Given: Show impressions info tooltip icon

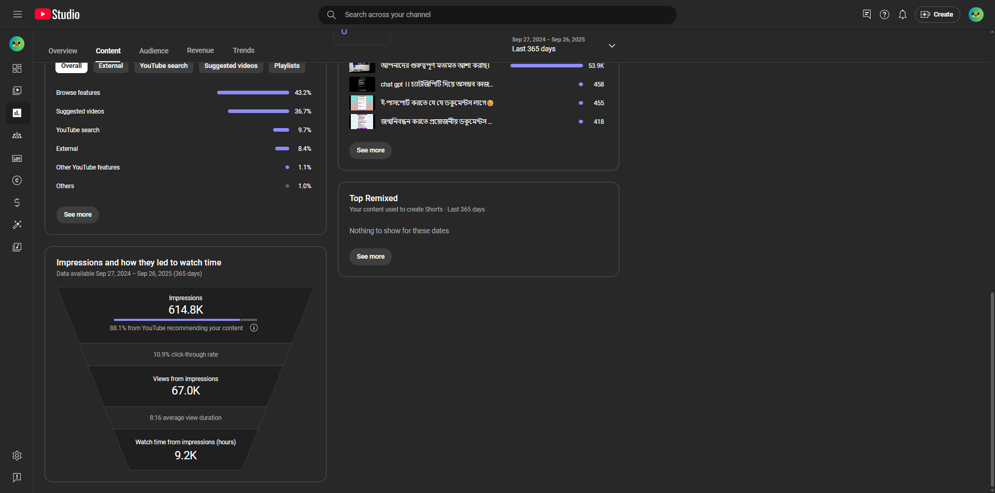Looking at the screenshot, I should click(x=254, y=328).
